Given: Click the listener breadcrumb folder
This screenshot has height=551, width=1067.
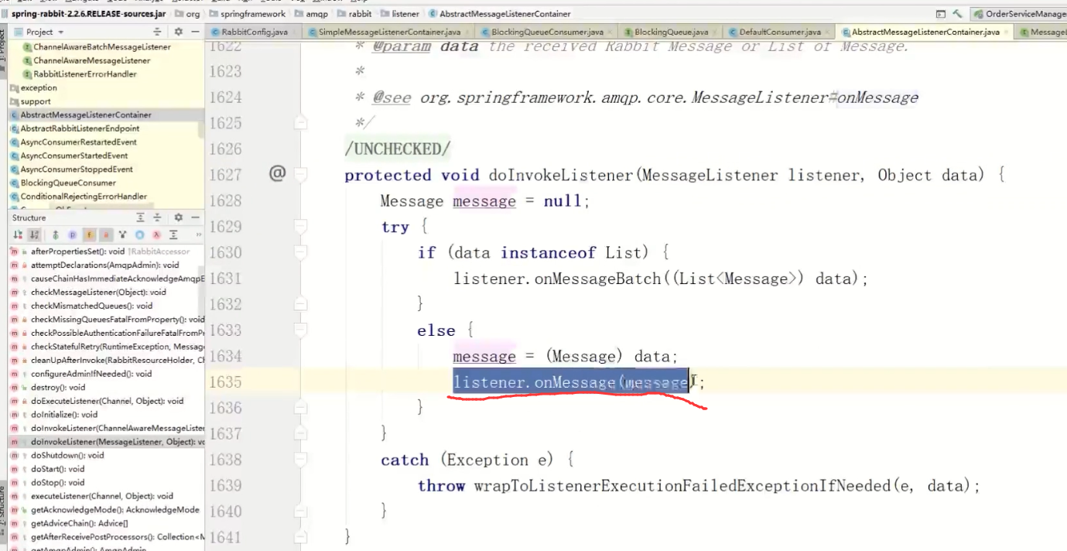Looking at the screenshot, I should [399, 14].
